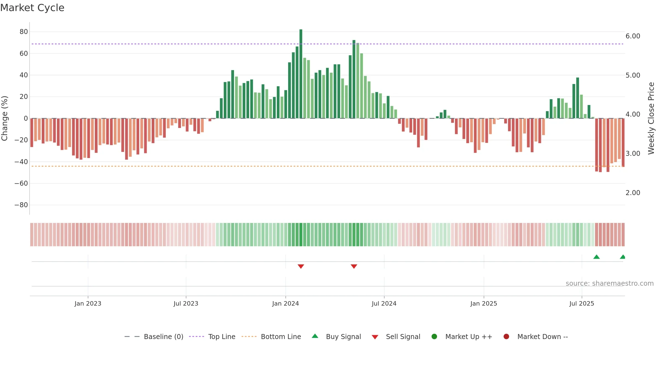Viewport: 663px width, 373px height.
Task: Click the 2.00 right axis value
Action: coord(633,193)
